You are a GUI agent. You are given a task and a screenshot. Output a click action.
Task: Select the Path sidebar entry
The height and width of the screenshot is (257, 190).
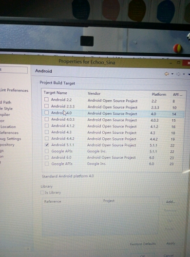(x=5, y=102)
